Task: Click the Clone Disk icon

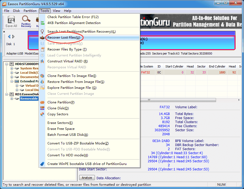Action: [x=42, y=108]
